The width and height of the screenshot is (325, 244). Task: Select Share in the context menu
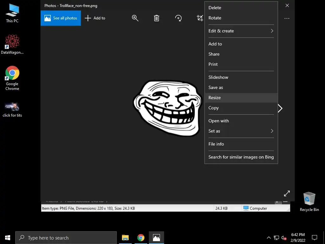241,54
